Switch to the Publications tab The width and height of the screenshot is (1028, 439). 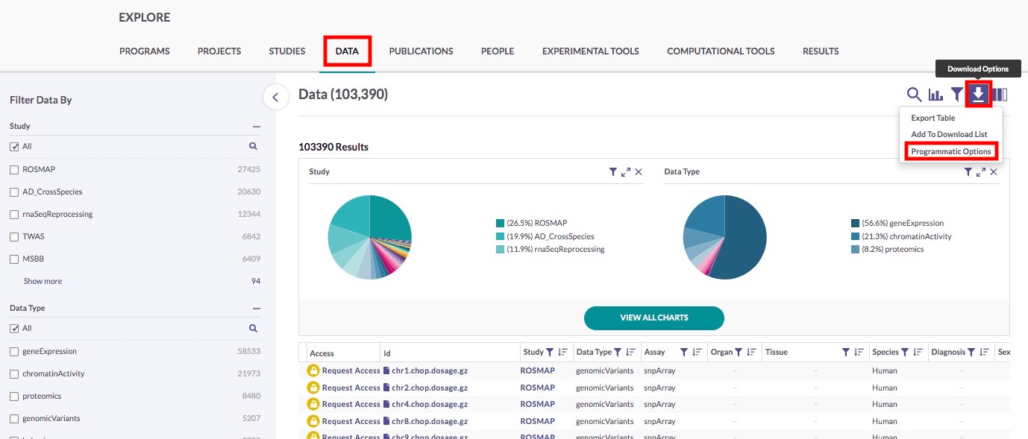421,51
